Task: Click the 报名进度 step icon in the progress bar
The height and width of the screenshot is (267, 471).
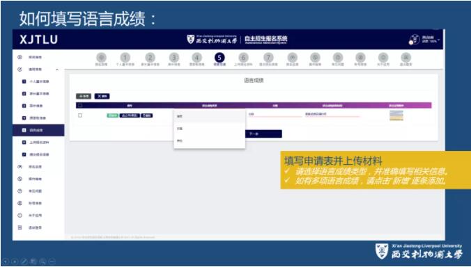Action: click(x=292, y=57)
